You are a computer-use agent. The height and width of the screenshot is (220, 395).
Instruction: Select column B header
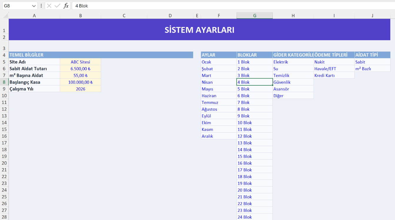pyautogui.click(x=81, y=16)
